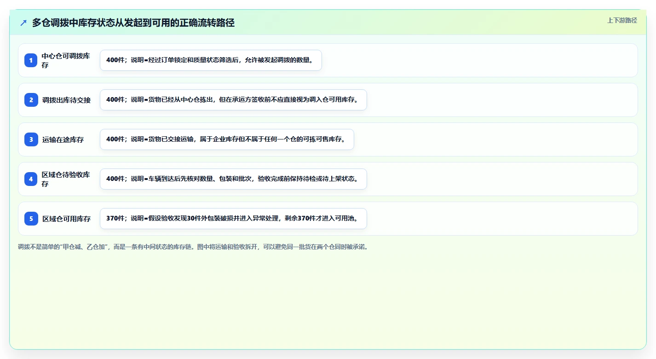The image size is (656, 359).
Task: Open the description box about 订单锁定和质量状态筛选
Action: click(x=211, y=60)
